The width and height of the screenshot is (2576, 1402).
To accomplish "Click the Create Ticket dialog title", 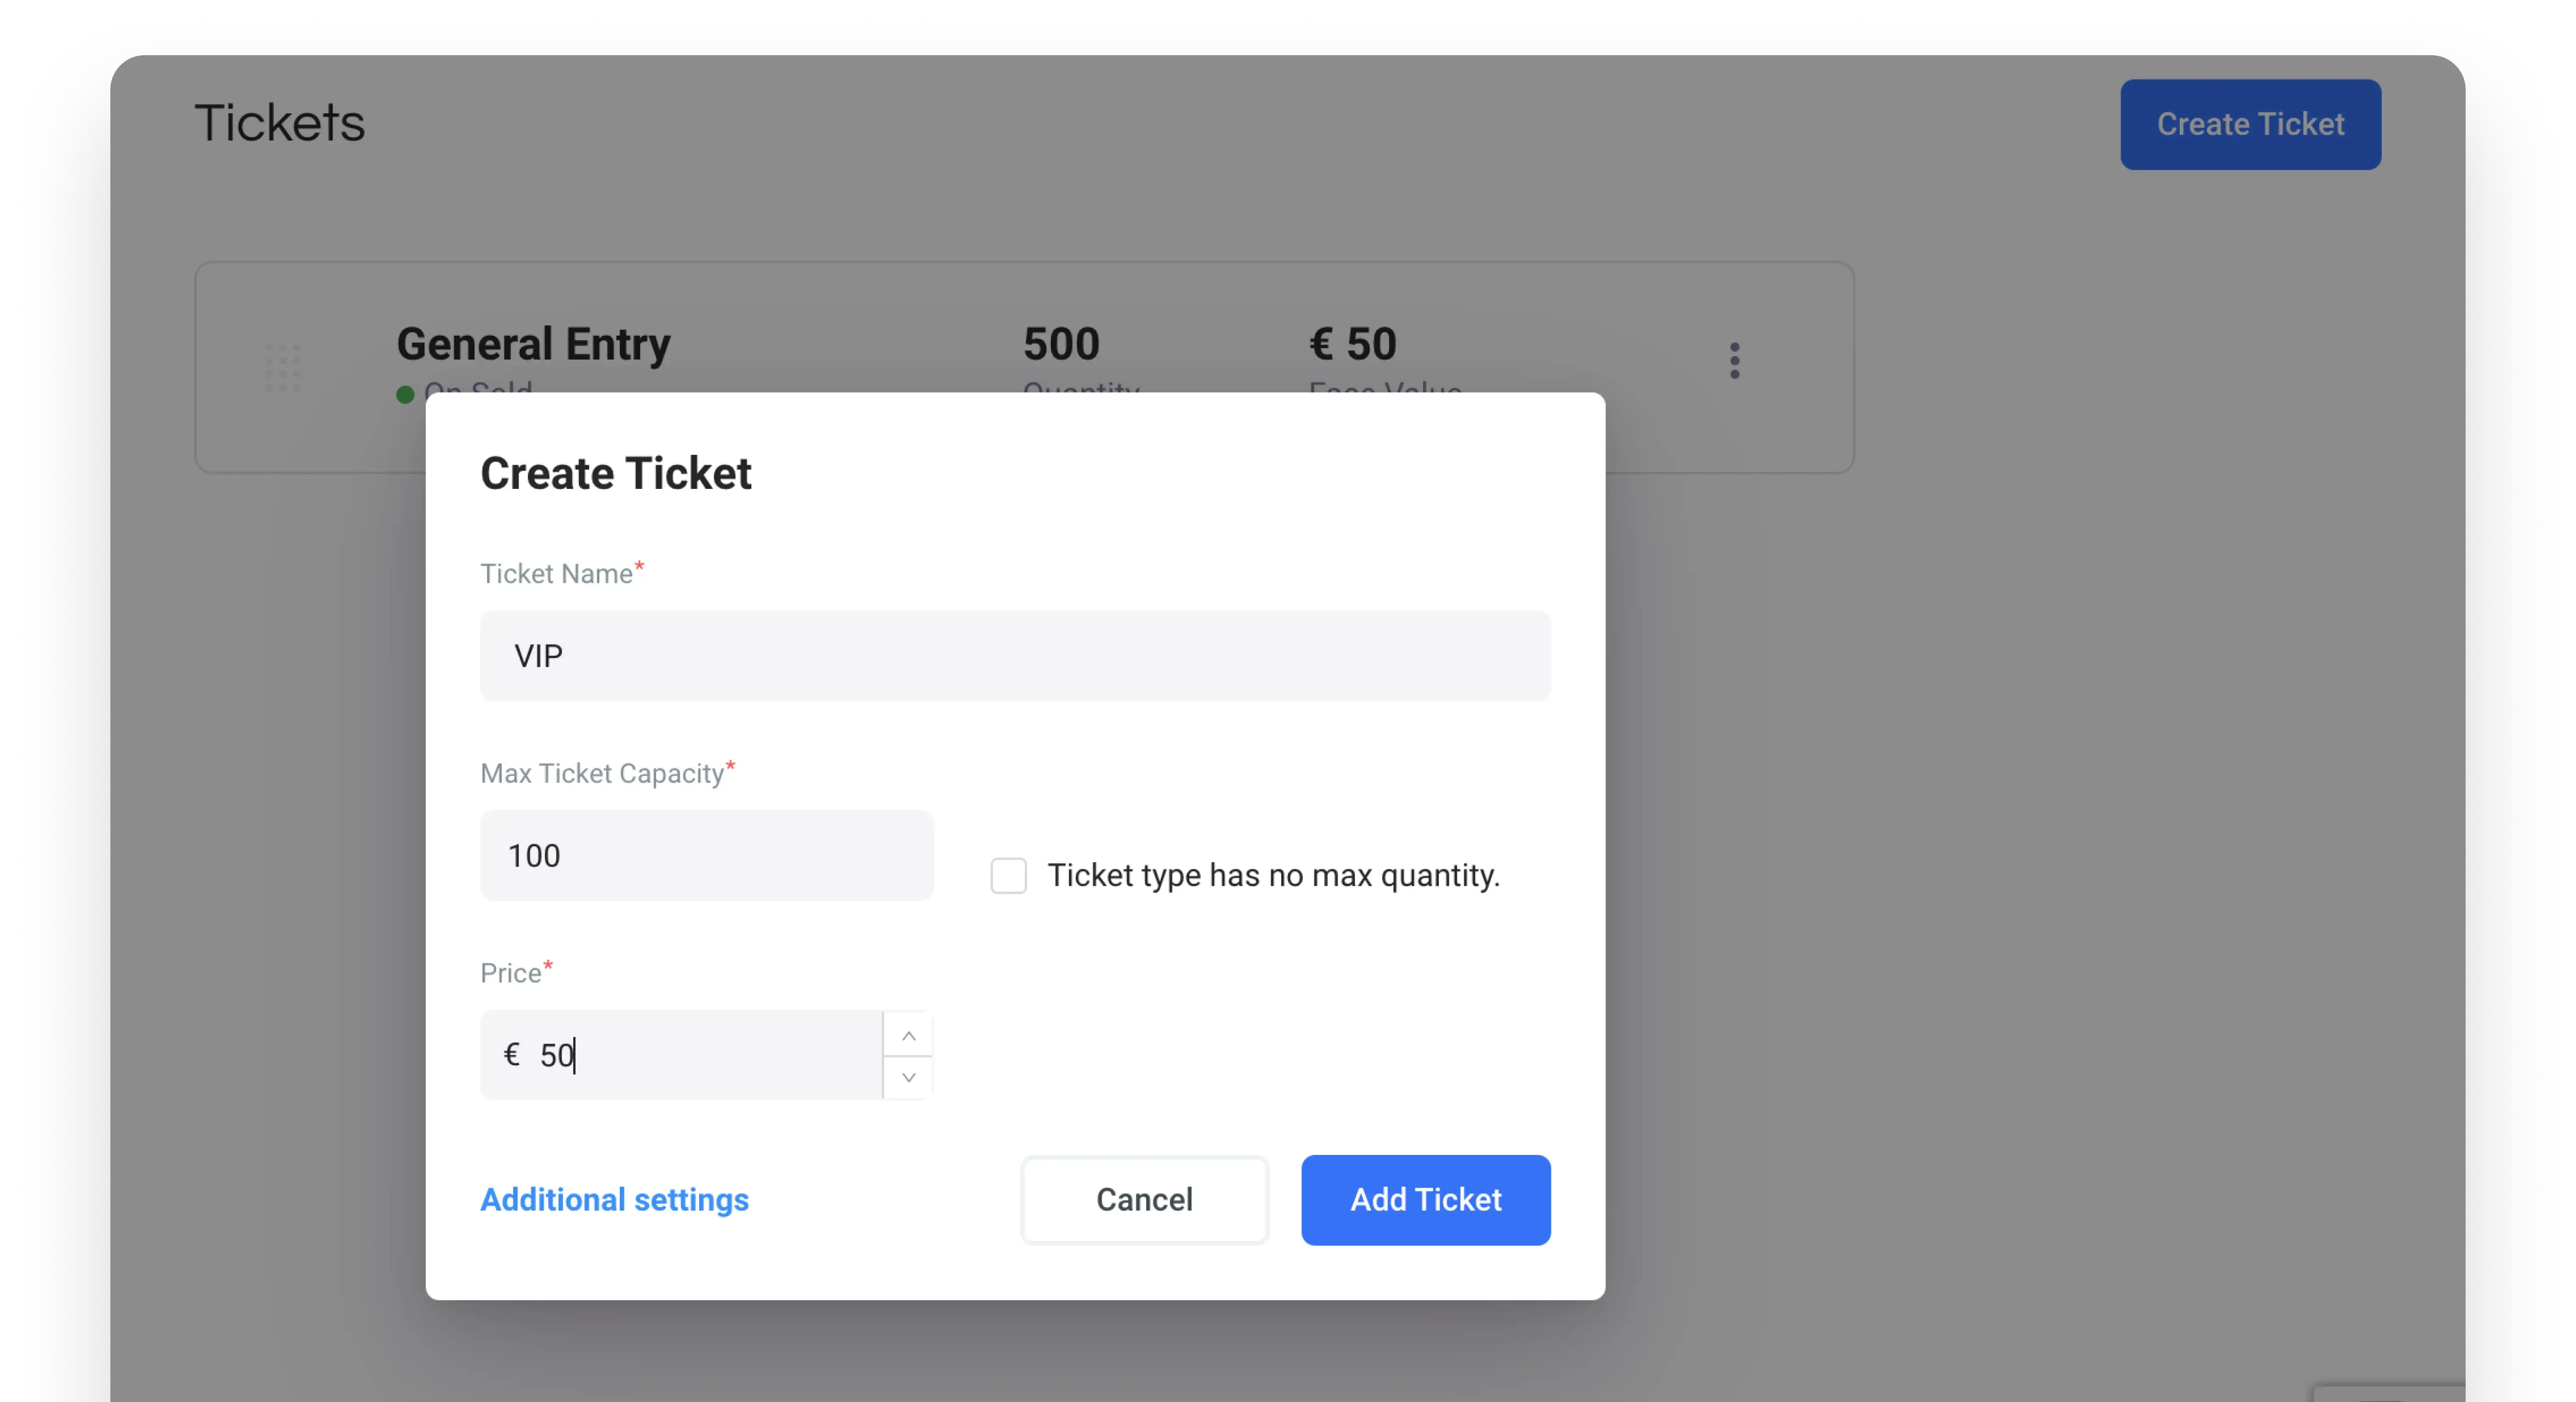I will [615, 473].
